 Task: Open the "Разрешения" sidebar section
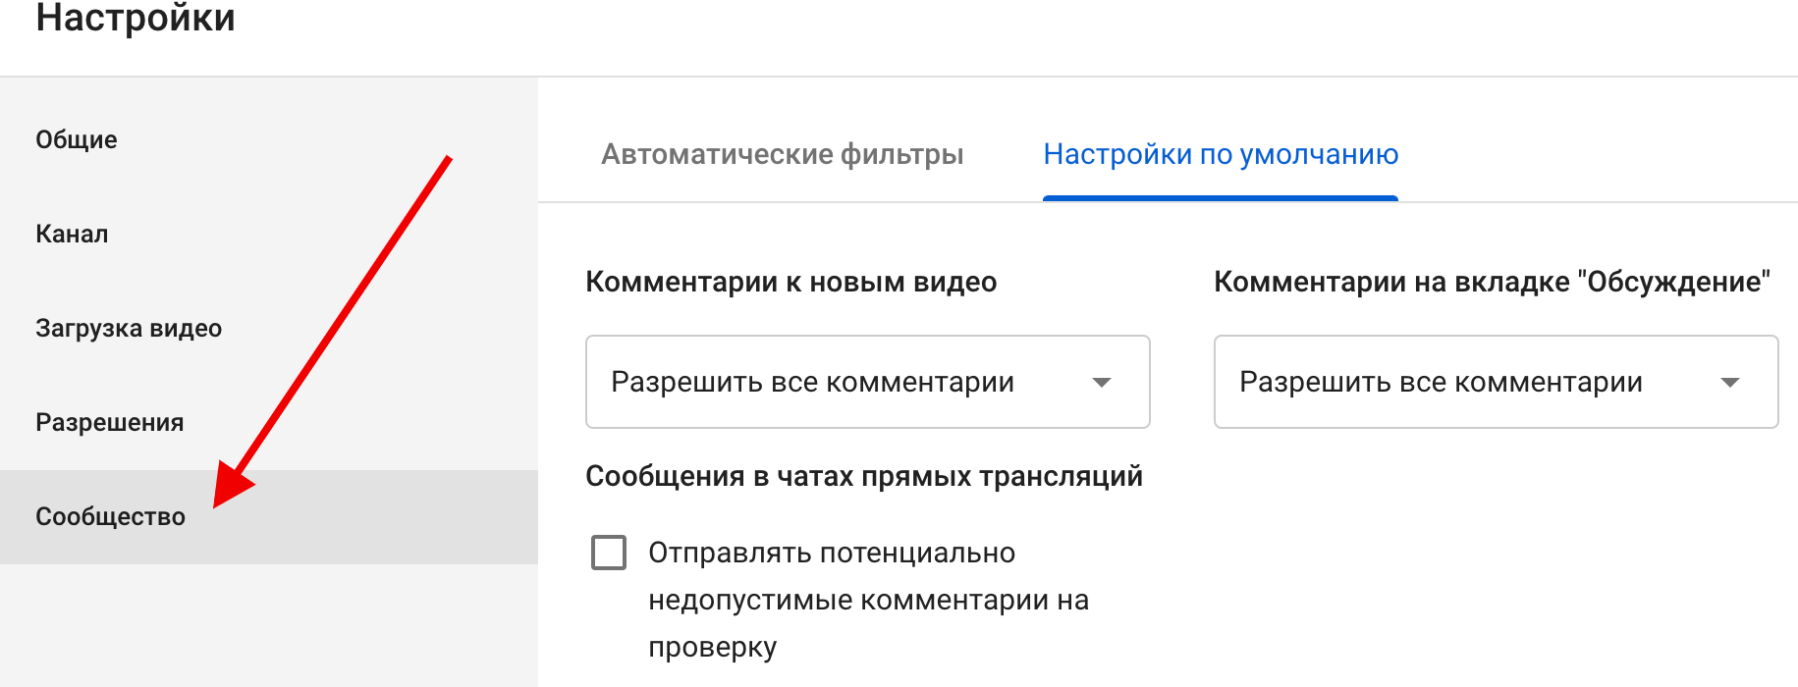pos(110,422)
